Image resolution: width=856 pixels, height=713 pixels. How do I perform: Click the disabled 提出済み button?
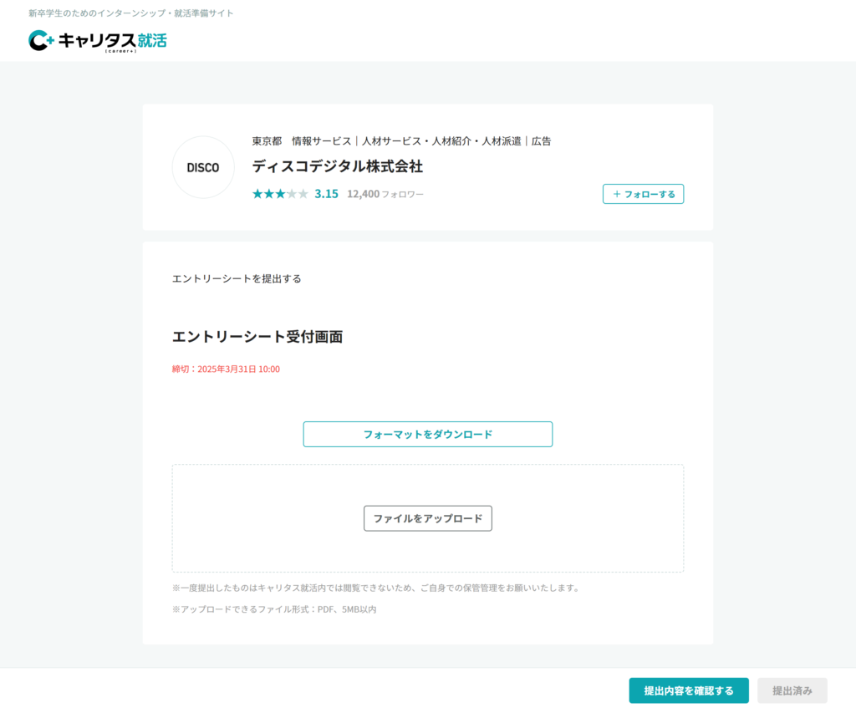click(792, 690)
